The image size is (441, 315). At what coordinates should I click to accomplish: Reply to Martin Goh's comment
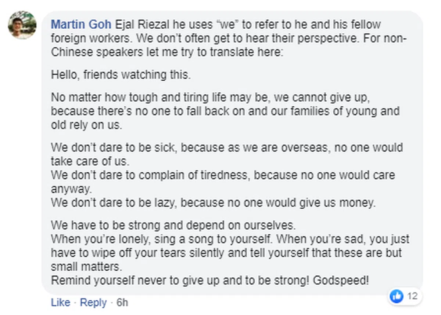(x=93, y=303)
